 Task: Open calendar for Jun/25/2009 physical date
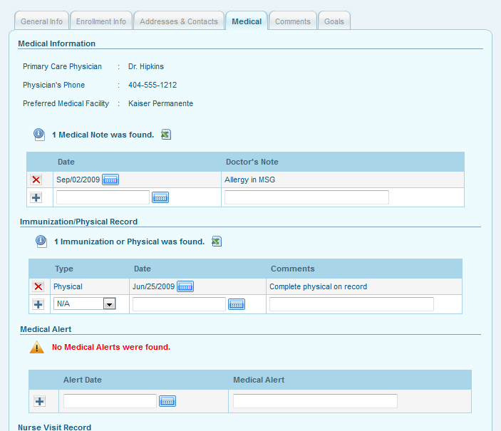[x=185, y=286]
